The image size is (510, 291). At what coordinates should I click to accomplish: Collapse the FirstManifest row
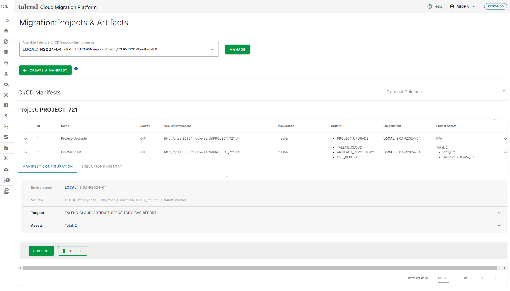(x=26, y=152)
